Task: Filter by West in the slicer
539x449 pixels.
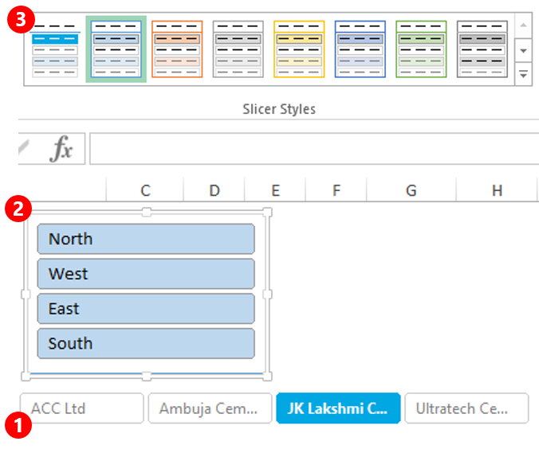Action: pyautogui.click(x=146, y=274)
